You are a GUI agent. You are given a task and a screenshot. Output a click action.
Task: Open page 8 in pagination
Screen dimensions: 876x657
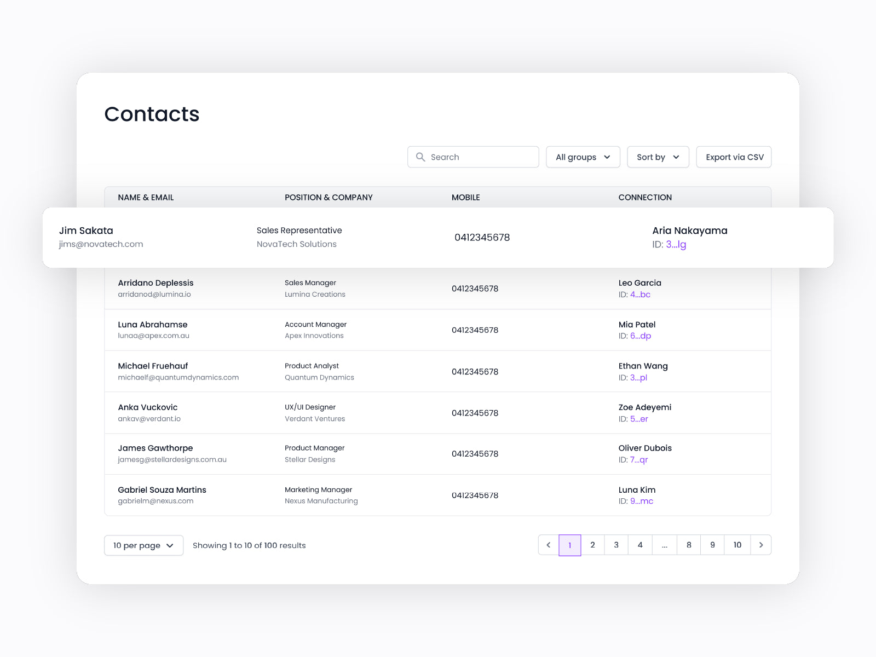689,545
